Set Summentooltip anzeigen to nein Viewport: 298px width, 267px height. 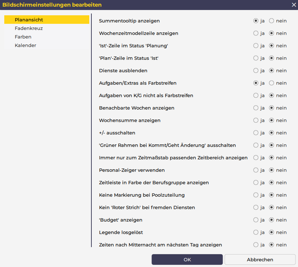[272, 21]
